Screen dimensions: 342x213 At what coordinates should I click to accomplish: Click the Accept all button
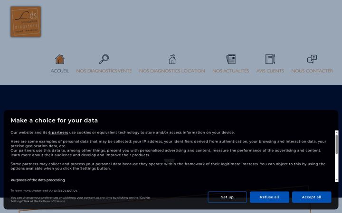point(312,197)
